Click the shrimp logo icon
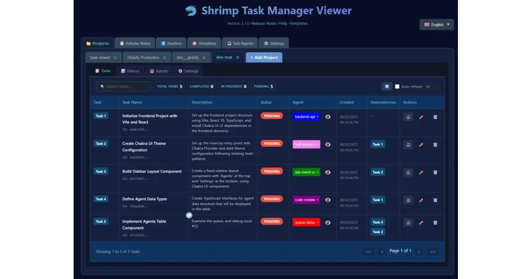Viewport: 532px width, 279px height. (191, 10)
